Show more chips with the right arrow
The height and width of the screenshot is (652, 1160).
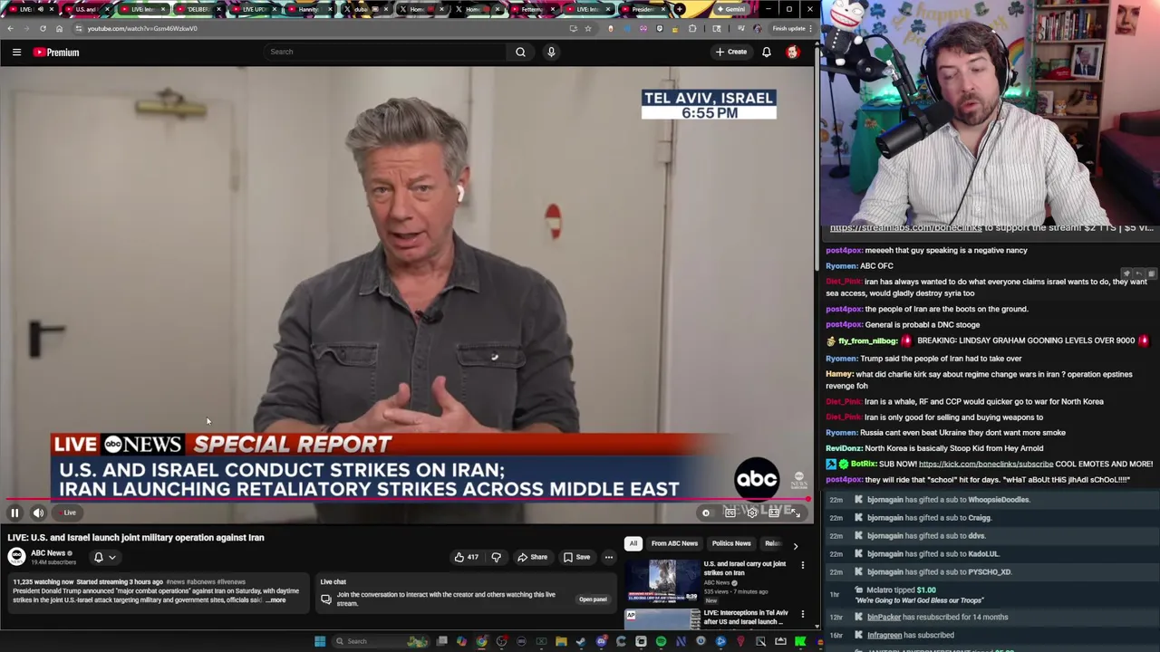796,545
